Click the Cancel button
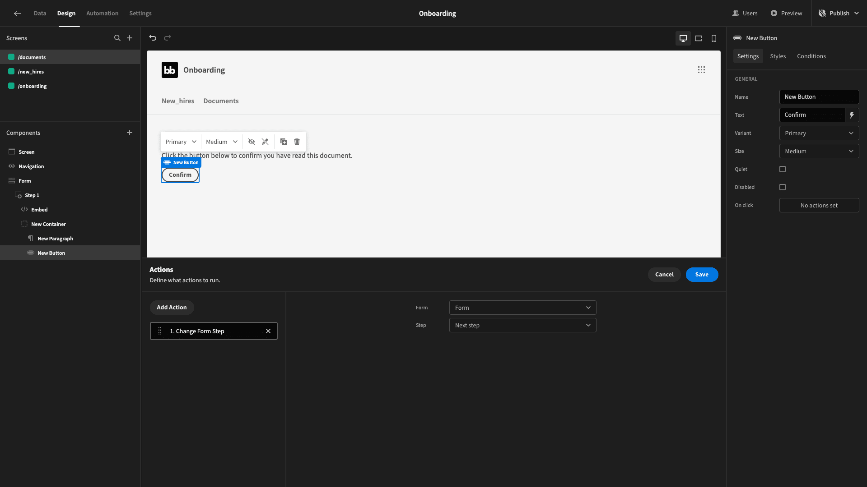The image size is (867, 487). pyautogui.click(x=664, y=275)
